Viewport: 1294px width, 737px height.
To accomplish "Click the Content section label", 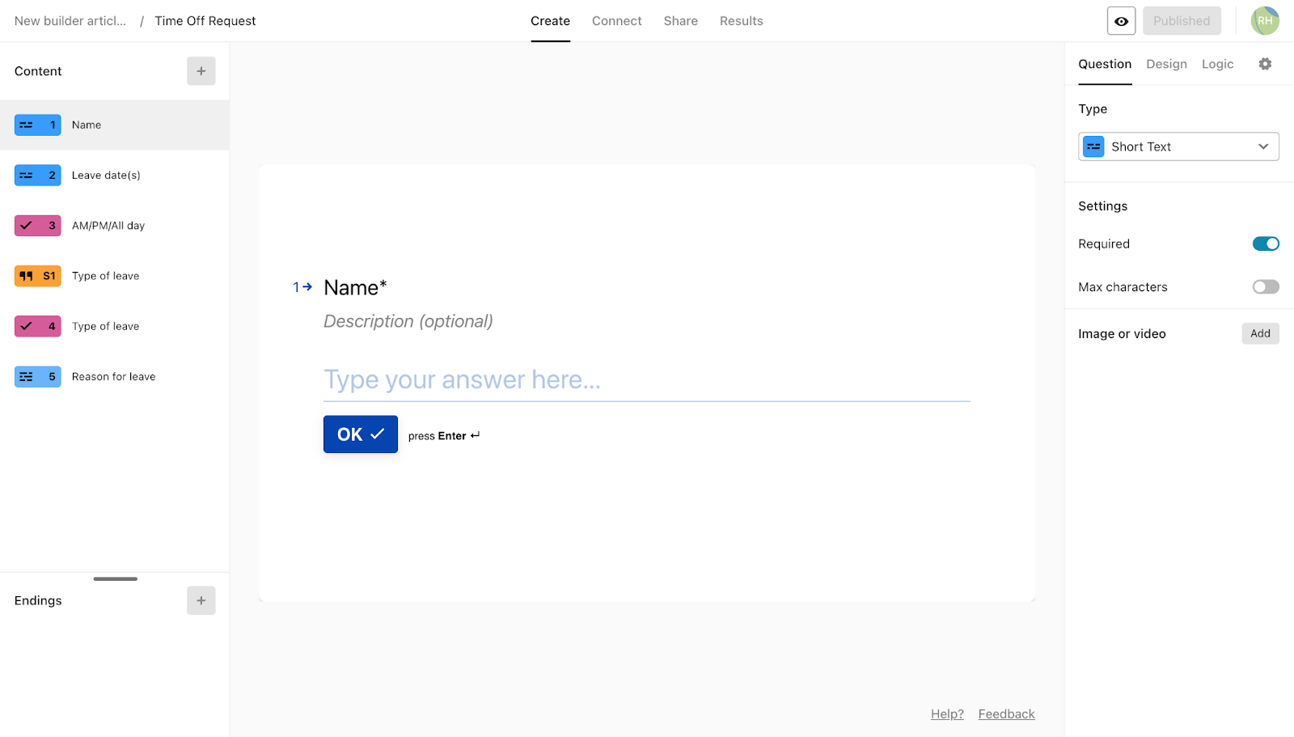I will tap(38, 71).
